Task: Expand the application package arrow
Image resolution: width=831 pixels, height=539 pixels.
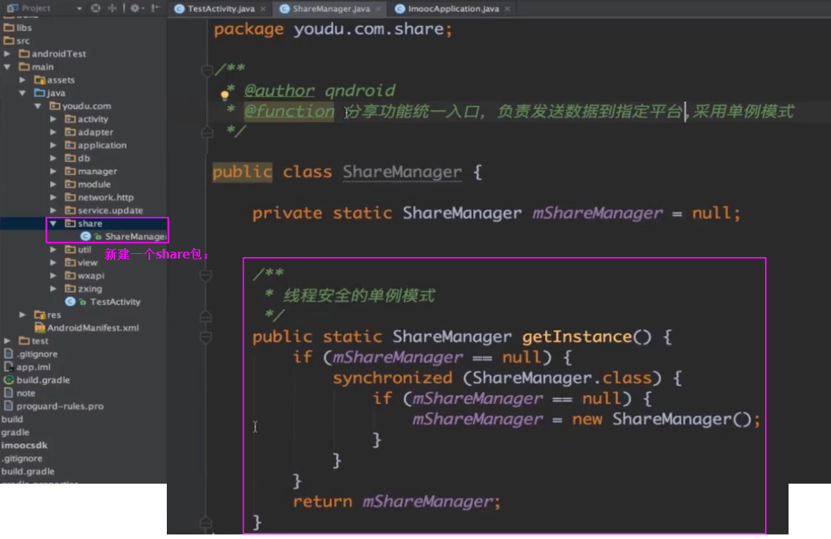Action: pos(53,145)
